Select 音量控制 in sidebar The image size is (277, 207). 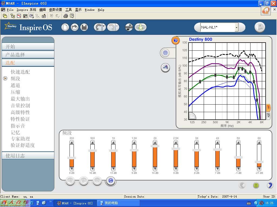pos(20,105)
